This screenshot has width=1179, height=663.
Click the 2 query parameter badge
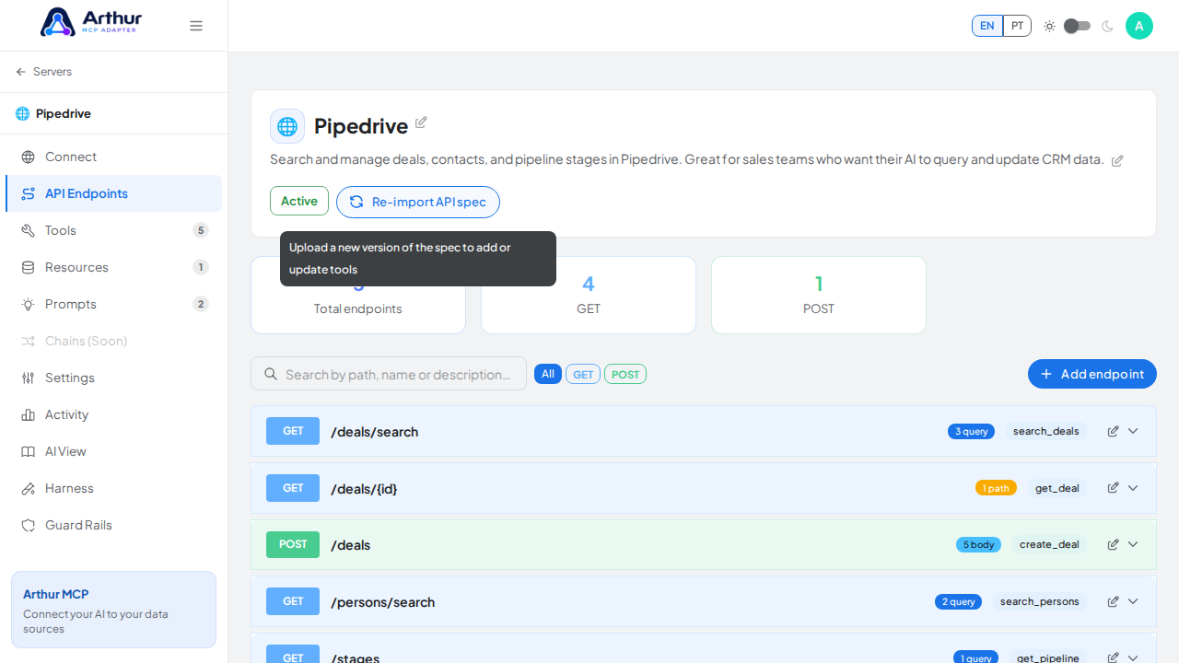coord(958,601)
